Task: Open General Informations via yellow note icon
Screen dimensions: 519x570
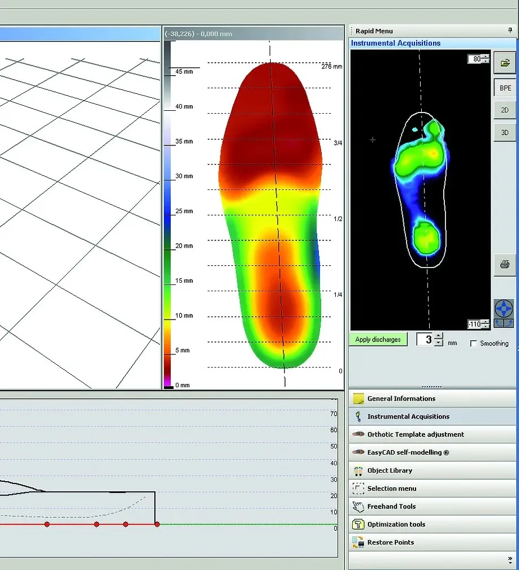Action: (358, 399)
